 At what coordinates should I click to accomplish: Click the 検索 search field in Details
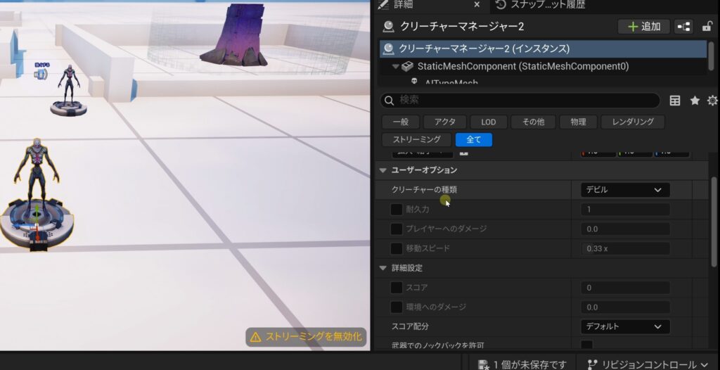click(x=520, y=101)
